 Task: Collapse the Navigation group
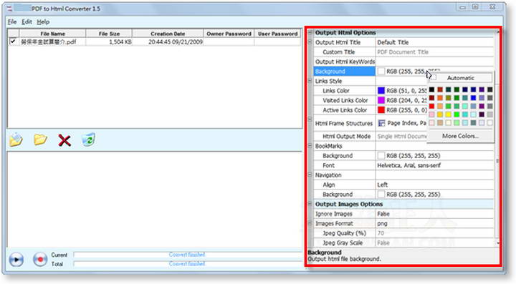310,175
